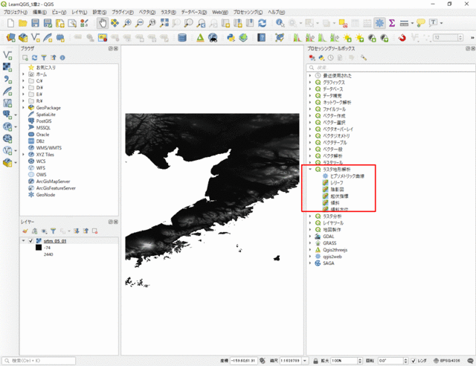Image resolution: width=476 pixels, height=366 pixels.
Task: Click the Data Source Manager database icon
Action: [x=182, y=38]
